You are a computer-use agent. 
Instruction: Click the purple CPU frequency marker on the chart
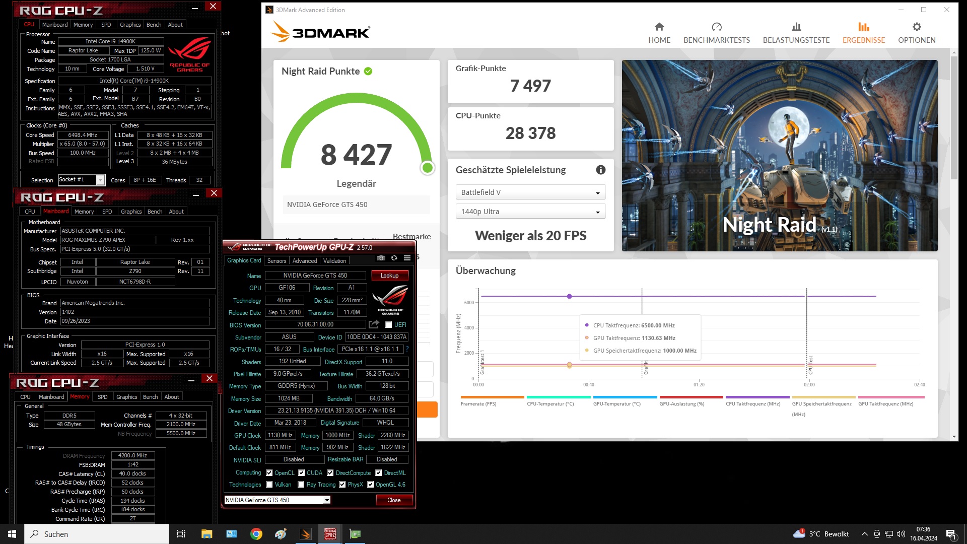pyautogui.click(x=569, y=296)
